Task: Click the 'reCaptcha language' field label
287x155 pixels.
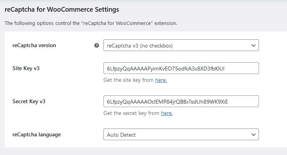Action: click(x=37, y=134)
